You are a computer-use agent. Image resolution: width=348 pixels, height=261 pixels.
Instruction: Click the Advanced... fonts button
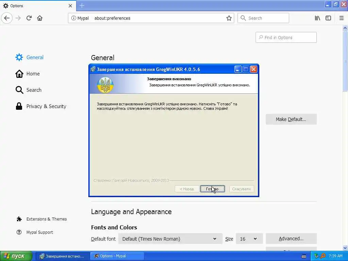(x=291, y=239)
